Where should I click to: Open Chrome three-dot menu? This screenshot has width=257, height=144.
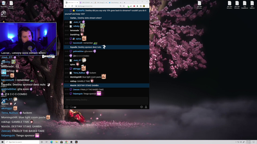point(147,6)
